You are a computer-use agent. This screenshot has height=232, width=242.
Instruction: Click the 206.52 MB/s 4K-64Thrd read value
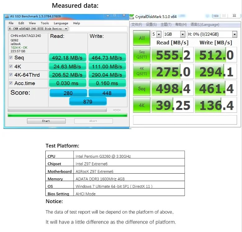tap(67, 75)
